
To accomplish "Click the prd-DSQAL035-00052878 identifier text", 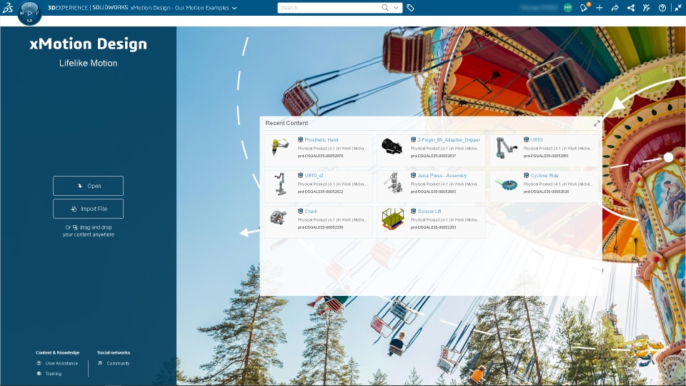I will click(320, 156).
